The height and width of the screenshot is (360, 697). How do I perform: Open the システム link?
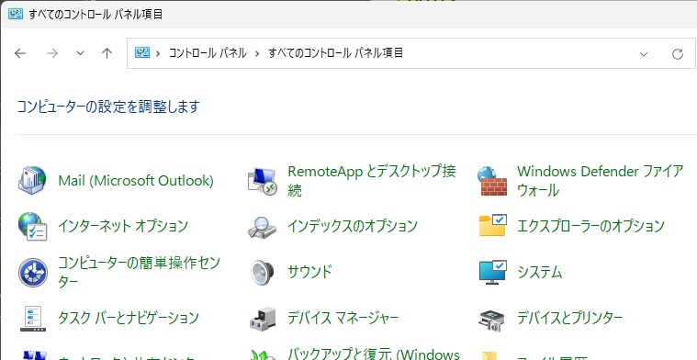540,272
